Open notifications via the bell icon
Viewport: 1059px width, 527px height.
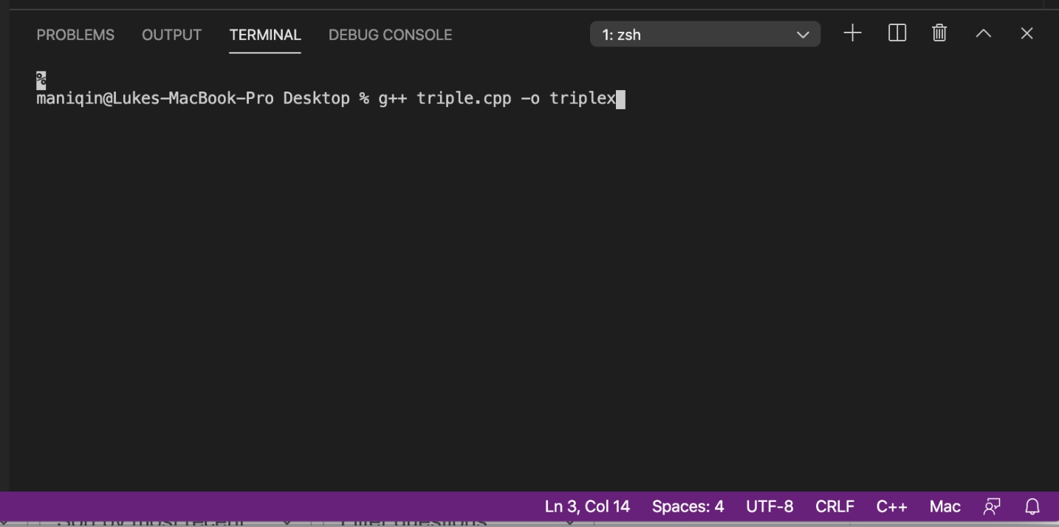click(1032, 506)
